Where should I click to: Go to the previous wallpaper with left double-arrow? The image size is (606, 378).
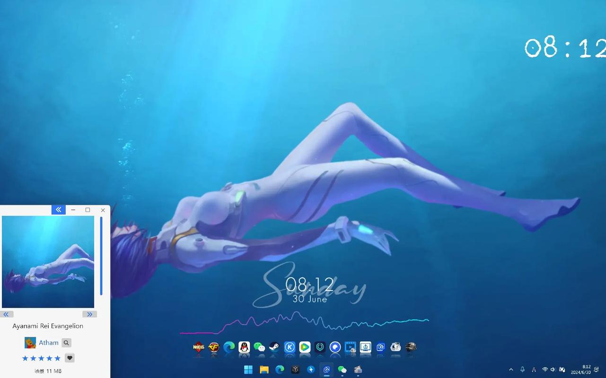7,314
